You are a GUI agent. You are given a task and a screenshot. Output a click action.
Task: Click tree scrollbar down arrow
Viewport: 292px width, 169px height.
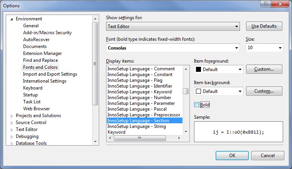(x=95, y=142)
